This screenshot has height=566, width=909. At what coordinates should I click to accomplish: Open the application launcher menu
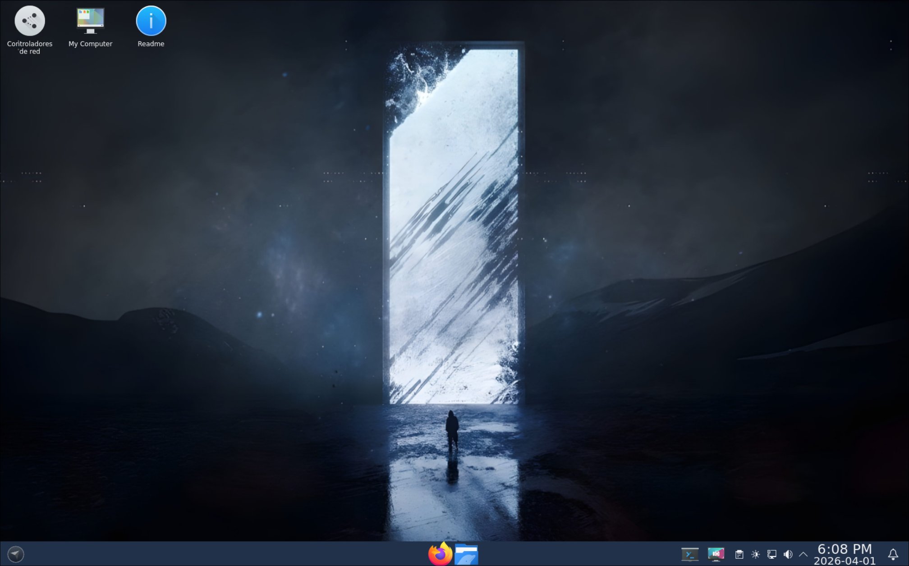pos(16,554)
